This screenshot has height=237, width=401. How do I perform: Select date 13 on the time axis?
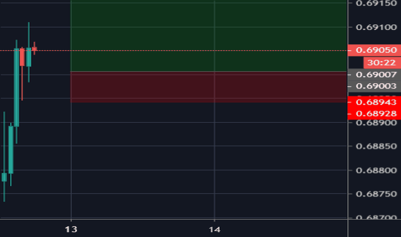(x=71, y=229)
